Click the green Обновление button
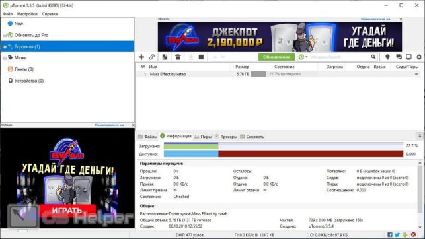This screenshot has width=425, height=239. 276,57
